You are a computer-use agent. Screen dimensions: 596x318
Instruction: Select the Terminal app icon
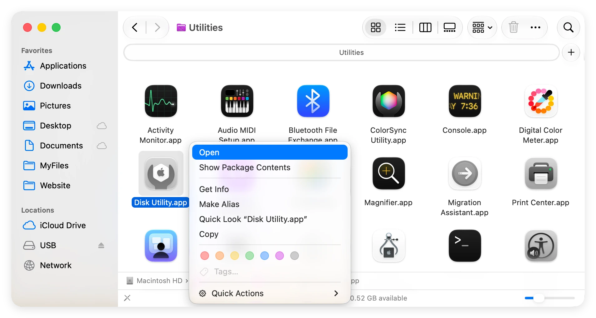coord(465,246)
